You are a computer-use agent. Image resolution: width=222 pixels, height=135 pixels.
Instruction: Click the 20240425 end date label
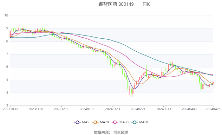click(213, 109)
